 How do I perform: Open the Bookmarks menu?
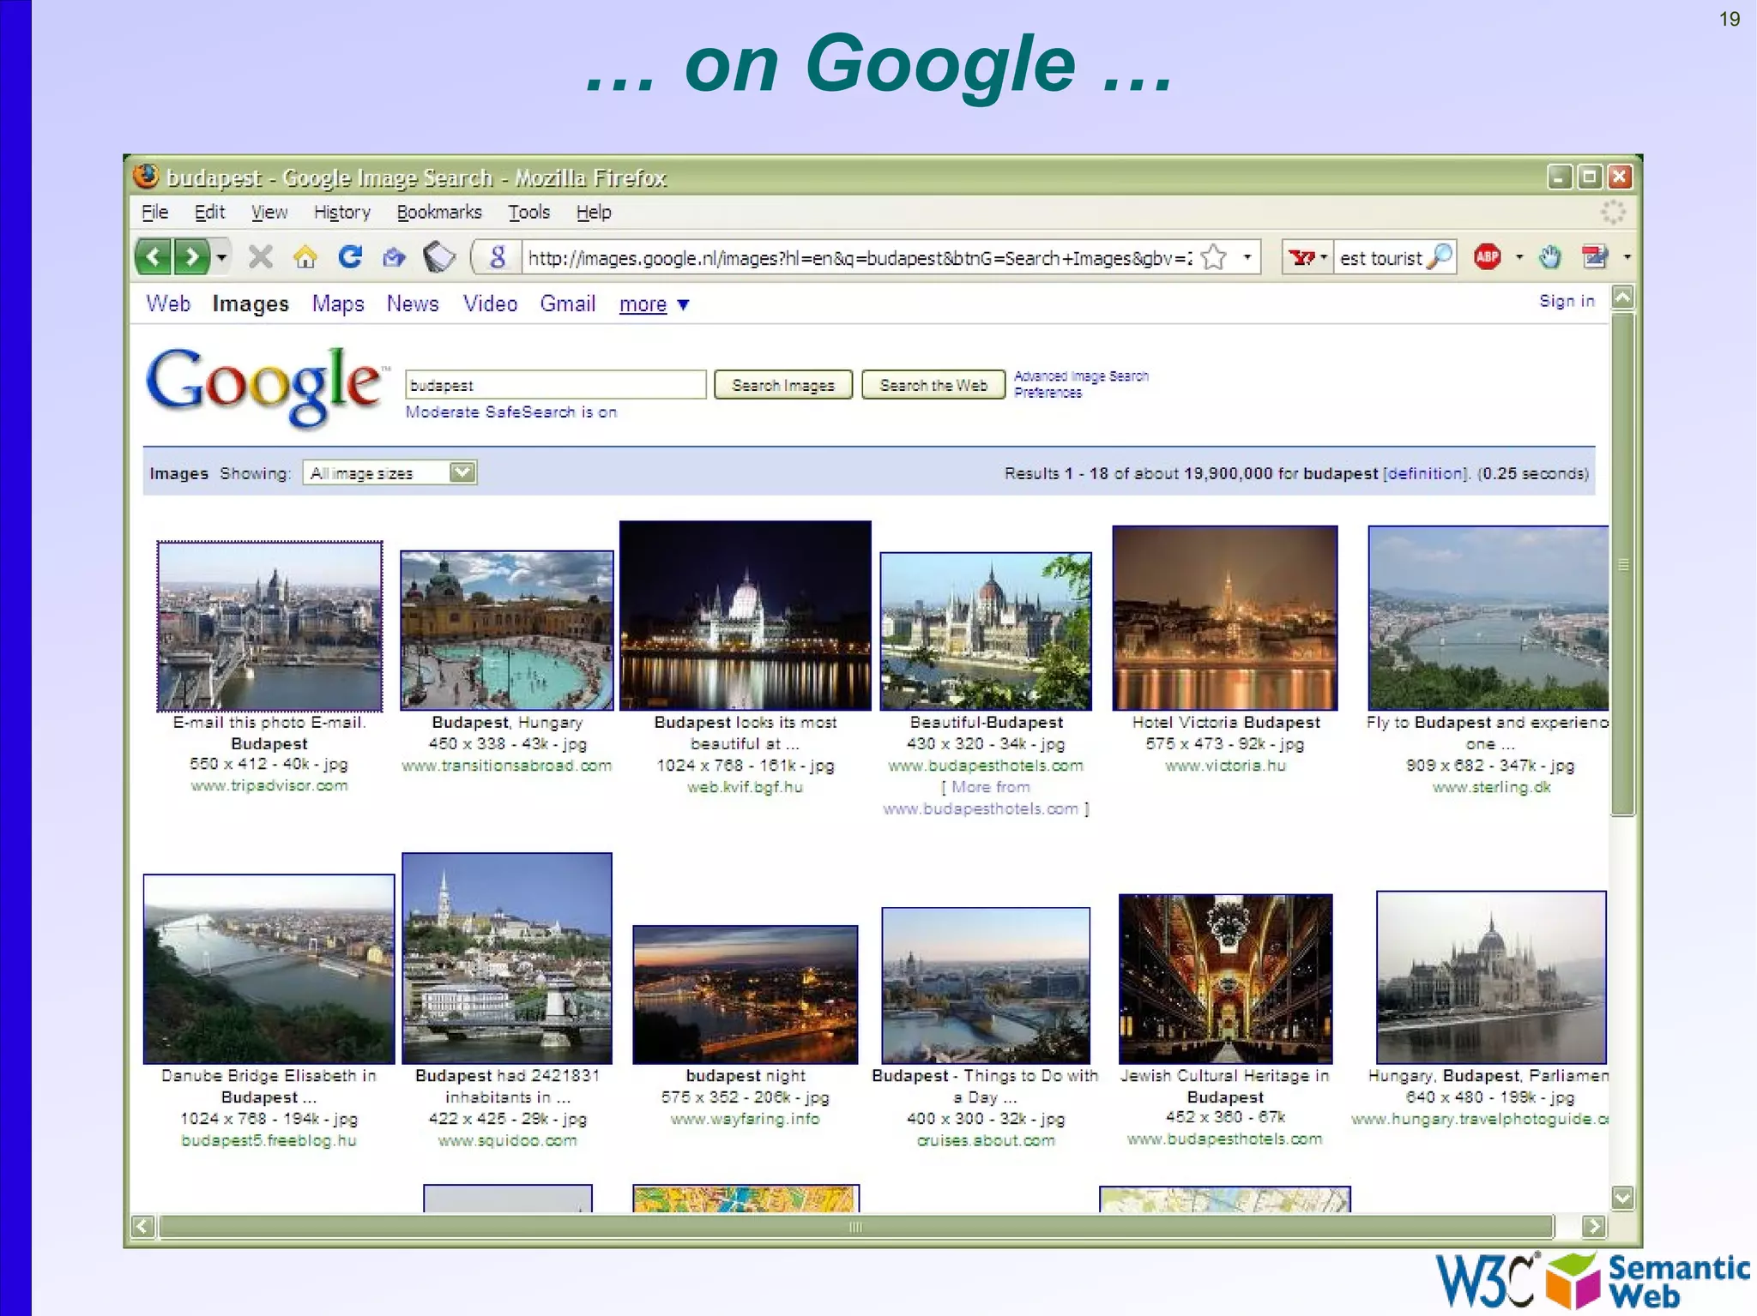pyautogui.click(x=439, y=212)
